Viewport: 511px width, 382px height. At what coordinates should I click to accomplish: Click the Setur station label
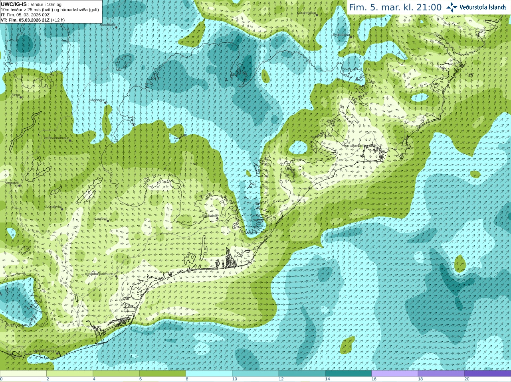16,95
